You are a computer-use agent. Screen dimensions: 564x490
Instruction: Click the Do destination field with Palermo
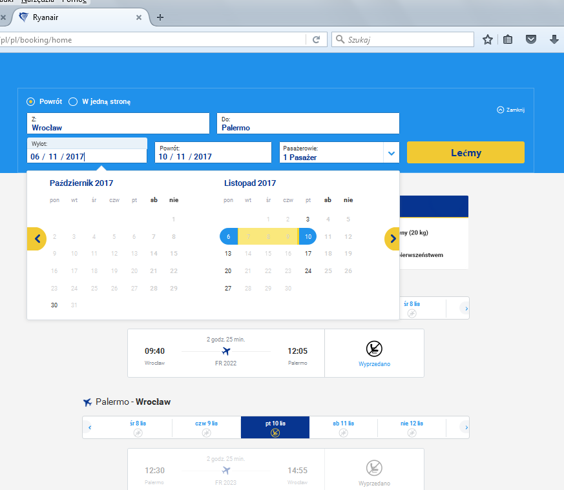pyautogui.click(x=308, y=123)
